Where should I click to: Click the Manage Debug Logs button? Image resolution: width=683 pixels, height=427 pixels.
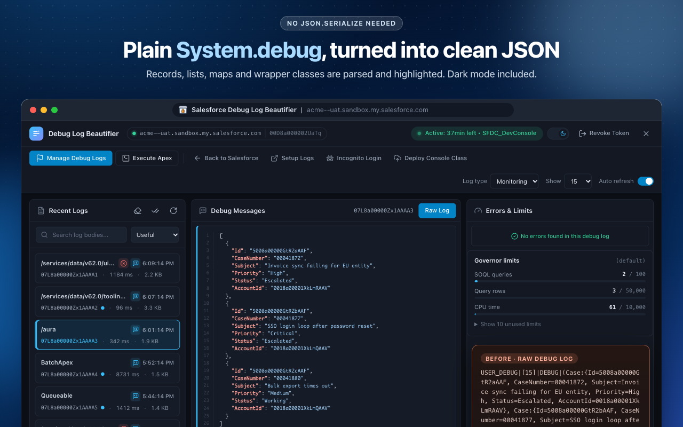71,158
